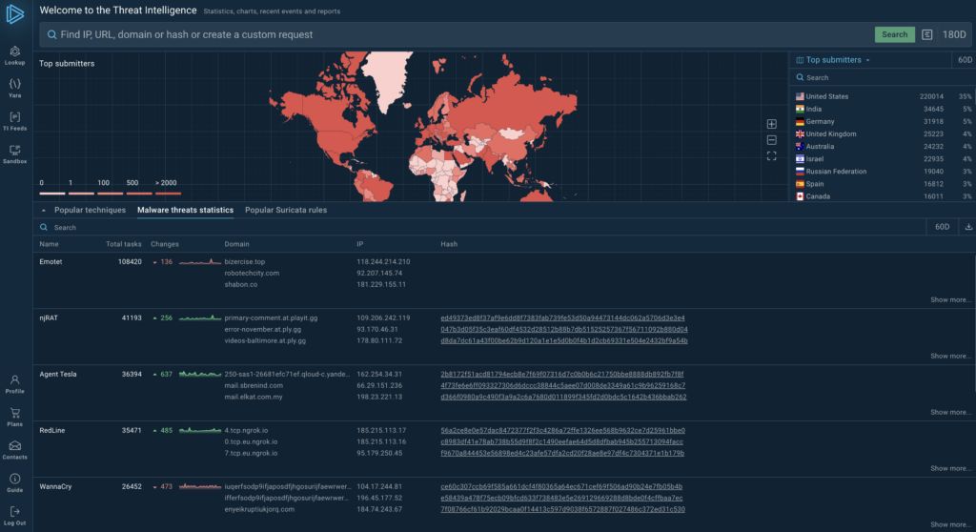The image size is (976, 532).
Task: Switch to Popular Suricata rules tab
Action: tap(286, 210)
